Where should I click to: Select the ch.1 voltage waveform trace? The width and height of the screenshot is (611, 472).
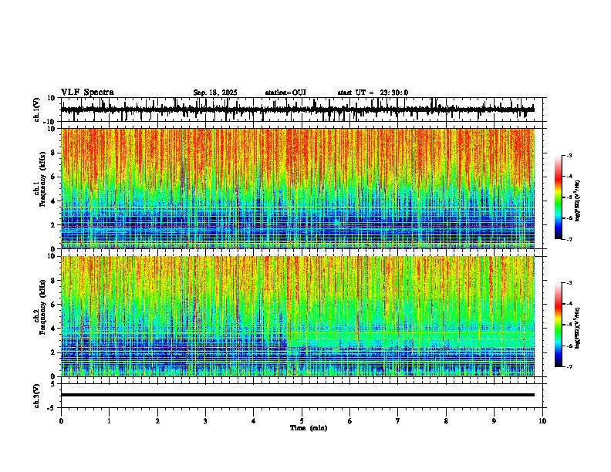click(298, 110)
